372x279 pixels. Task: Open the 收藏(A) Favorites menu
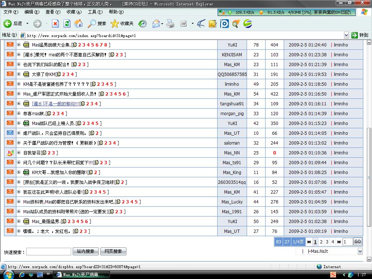(x=74, y=12)
